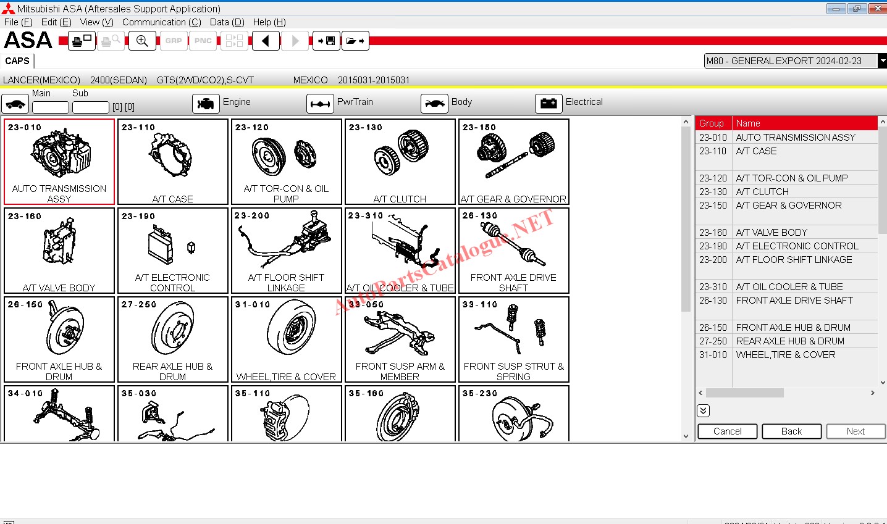887x524 pixels.
Task: Open the File menu
Action: point(18,22)
